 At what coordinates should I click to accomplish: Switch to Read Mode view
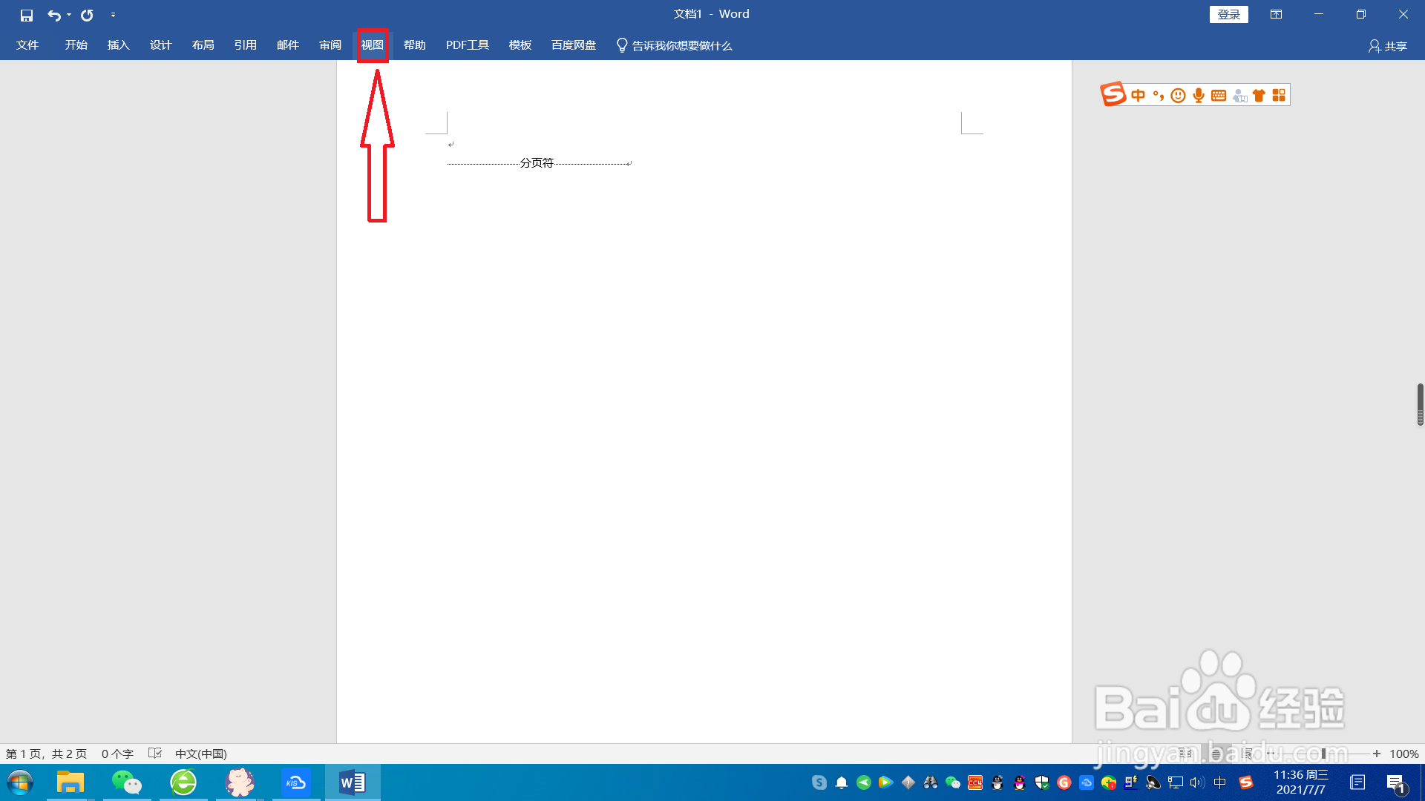1185,754
